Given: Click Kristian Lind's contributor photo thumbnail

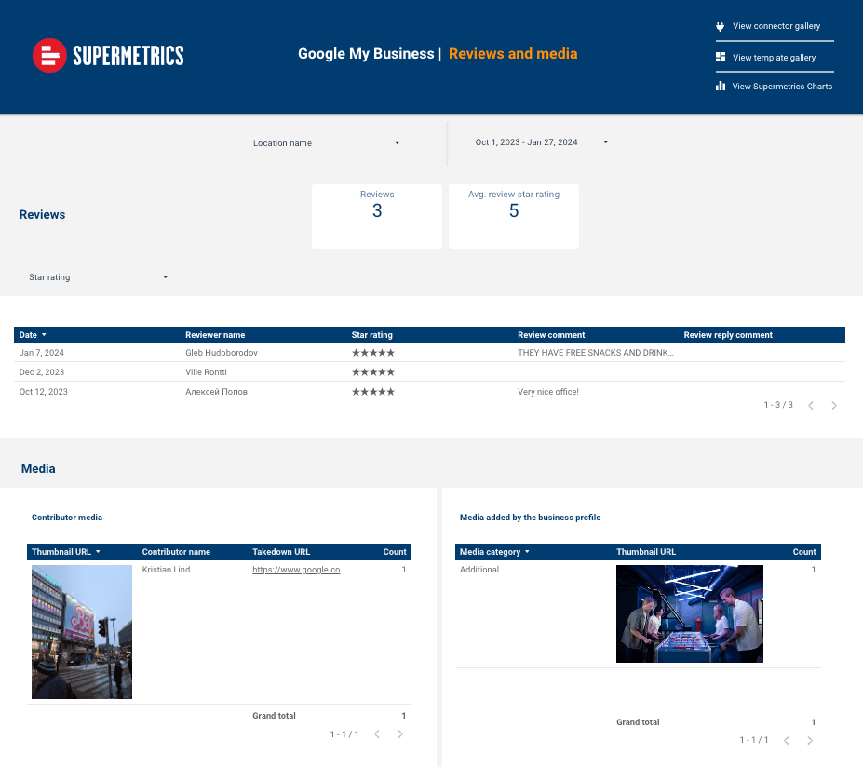Looking at the screenshot, I should [x=82, y=632].
